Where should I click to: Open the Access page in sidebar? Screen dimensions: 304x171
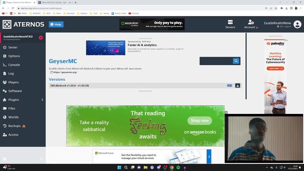click(x=13, y=134)
